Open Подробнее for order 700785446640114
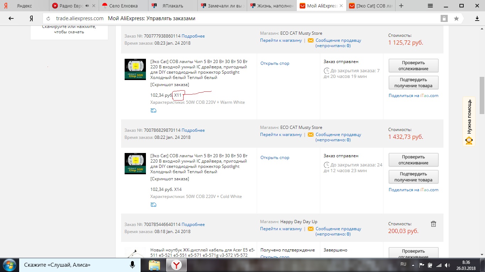485x272 pixels. point(193,225)
